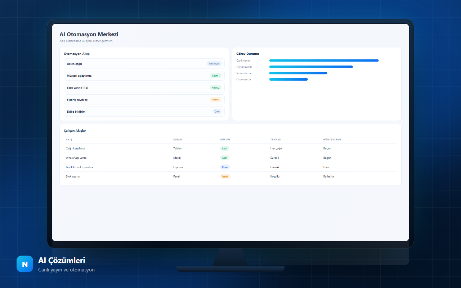Click the Adım 2 badge
This screenshot has width=461, height=288.
click(x=215, y=87)
